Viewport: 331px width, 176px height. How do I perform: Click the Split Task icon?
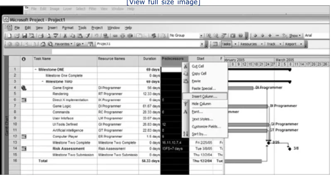point(130,36)
